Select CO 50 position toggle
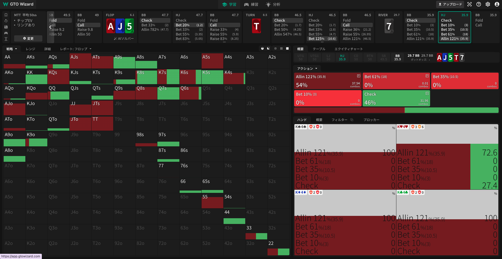502x259 pixels. [356, 57]
